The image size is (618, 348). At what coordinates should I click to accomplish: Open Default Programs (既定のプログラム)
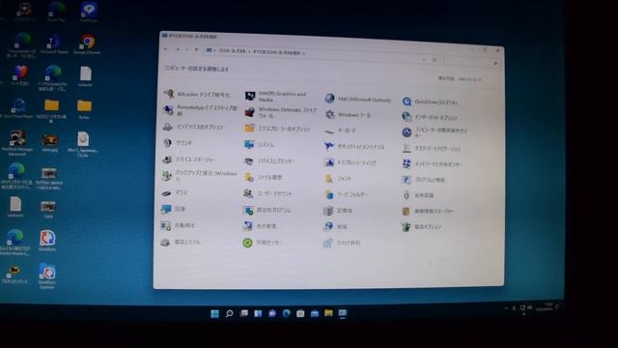pyautogui.click(x=267, y=210)
